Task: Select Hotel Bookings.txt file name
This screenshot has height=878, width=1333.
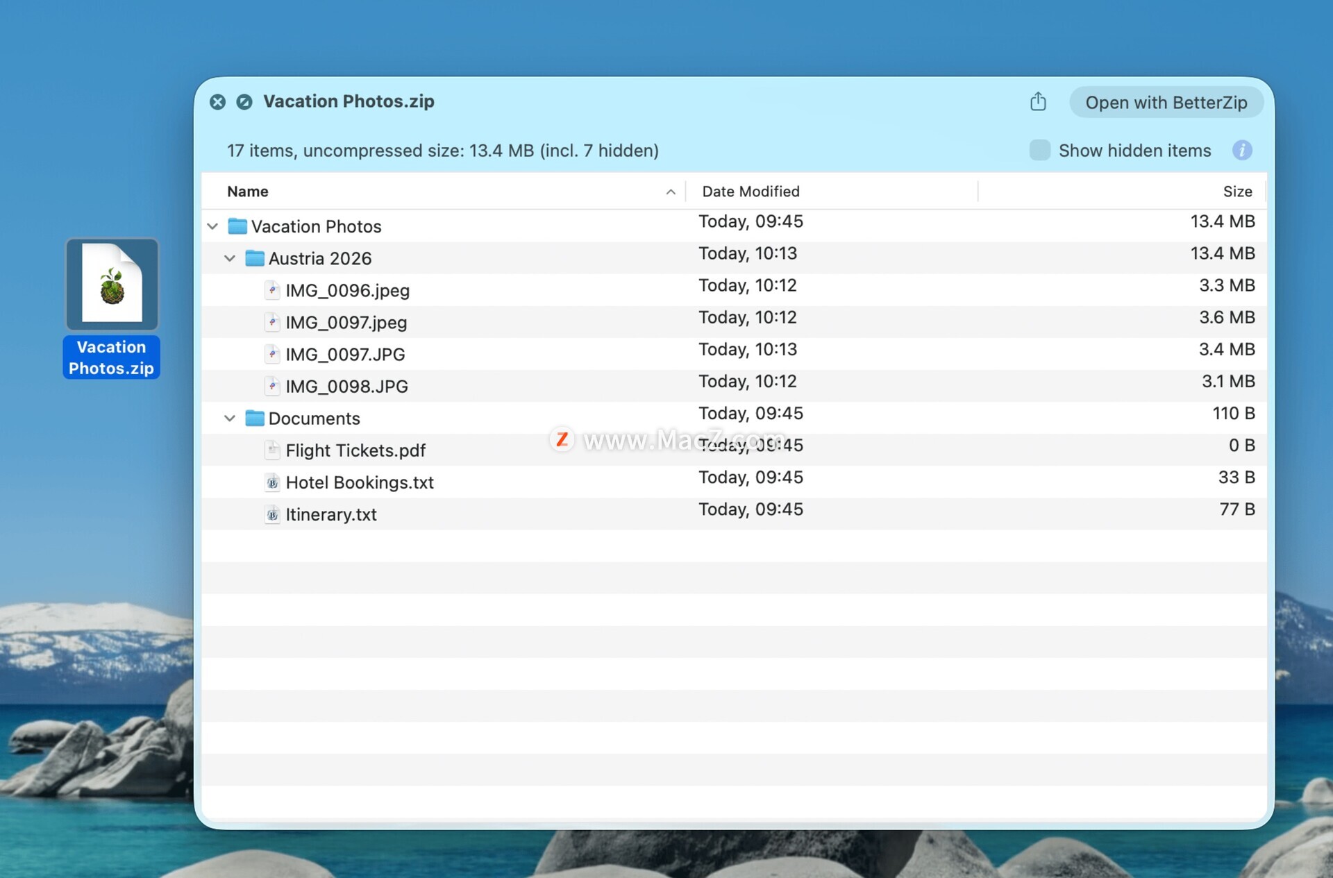Action: click(x=360, y=482)
